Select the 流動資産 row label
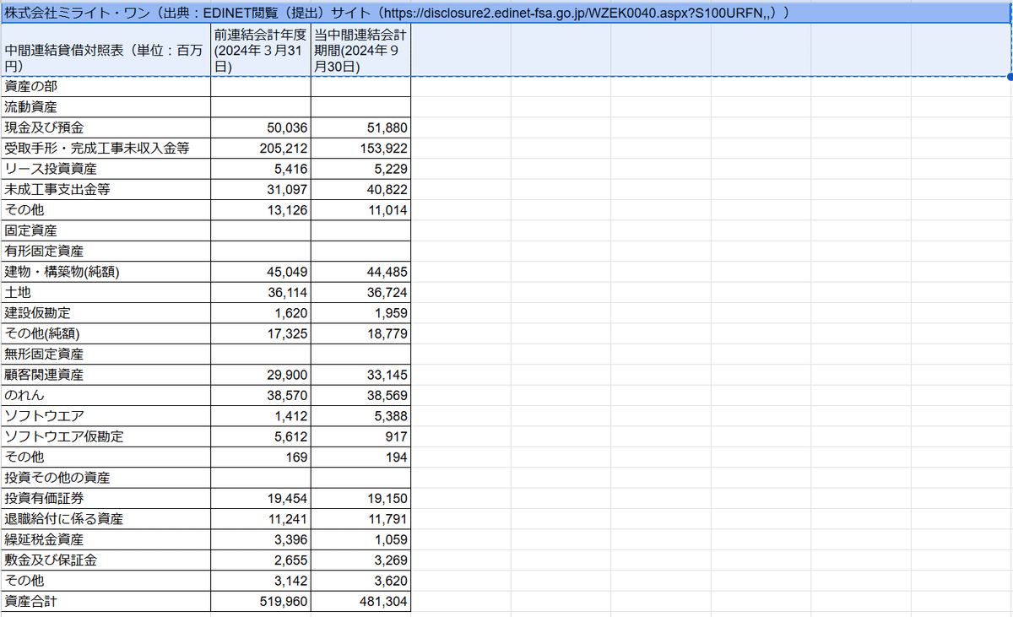The width and height of the screenshot is (1013, 617). (x=106, y=107)
